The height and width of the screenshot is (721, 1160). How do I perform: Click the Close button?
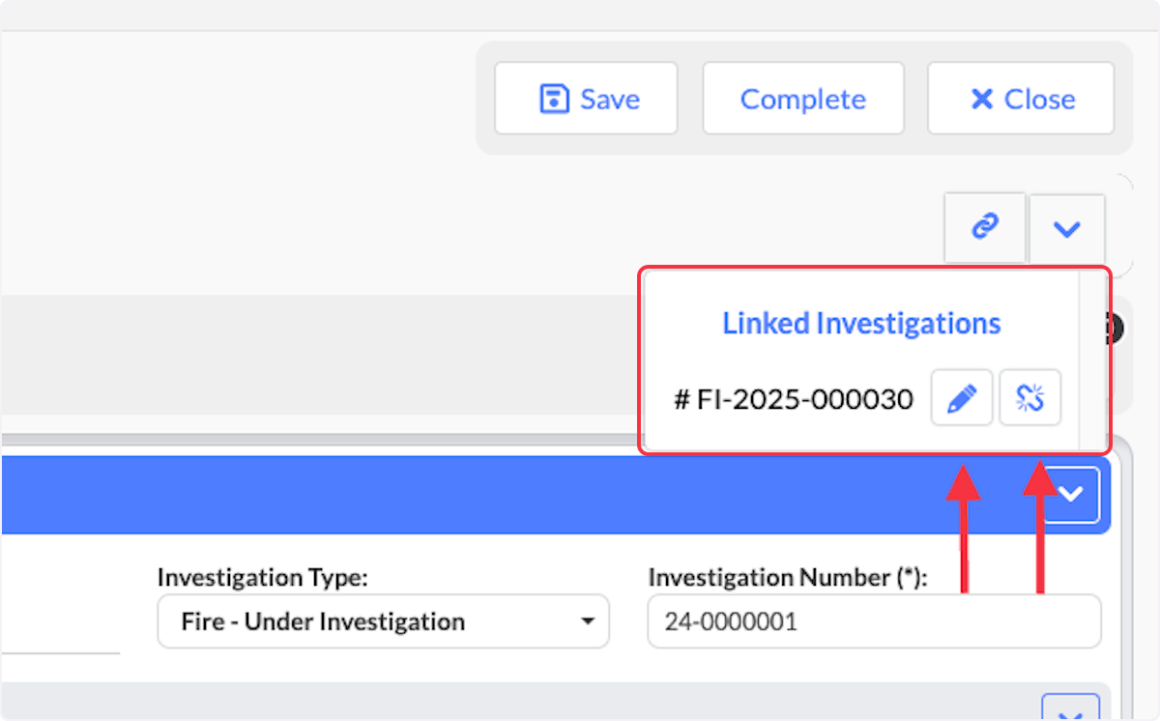point(1021,99)
